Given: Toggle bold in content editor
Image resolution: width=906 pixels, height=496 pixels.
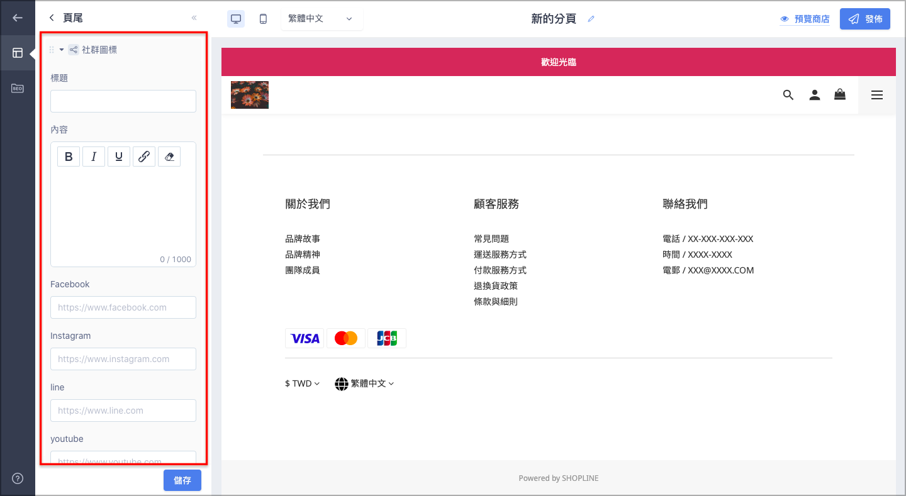Looking at the screenshot, I should point(69,157).
